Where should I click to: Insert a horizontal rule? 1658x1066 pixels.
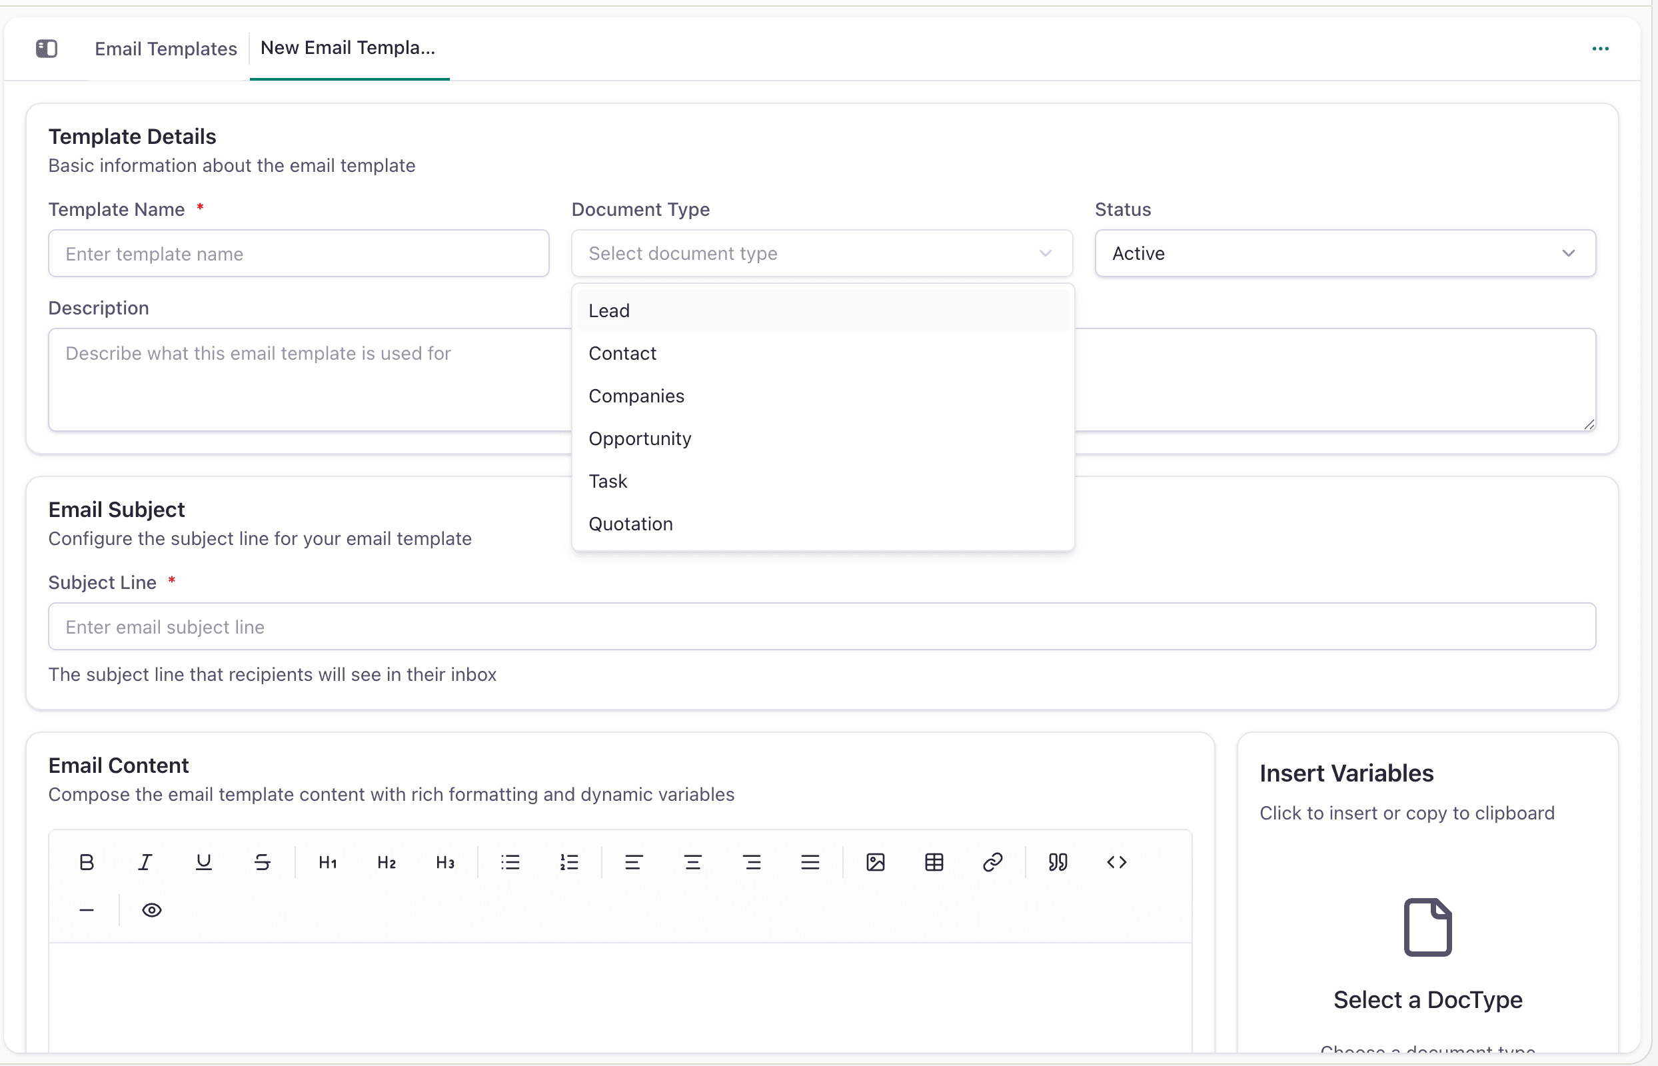click(x=87, y=909)
